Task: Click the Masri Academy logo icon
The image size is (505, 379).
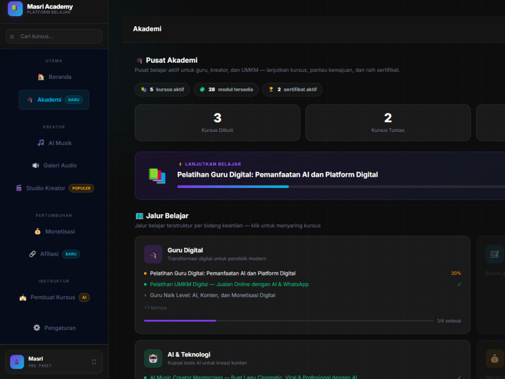Action: pyautogui.click(x=15, y=9)
